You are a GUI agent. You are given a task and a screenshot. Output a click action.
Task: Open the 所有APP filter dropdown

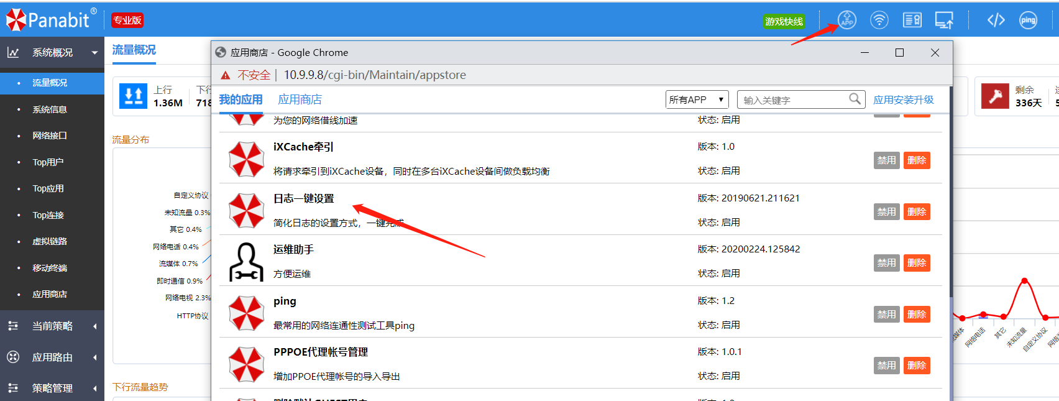click(x=697, y=99)
